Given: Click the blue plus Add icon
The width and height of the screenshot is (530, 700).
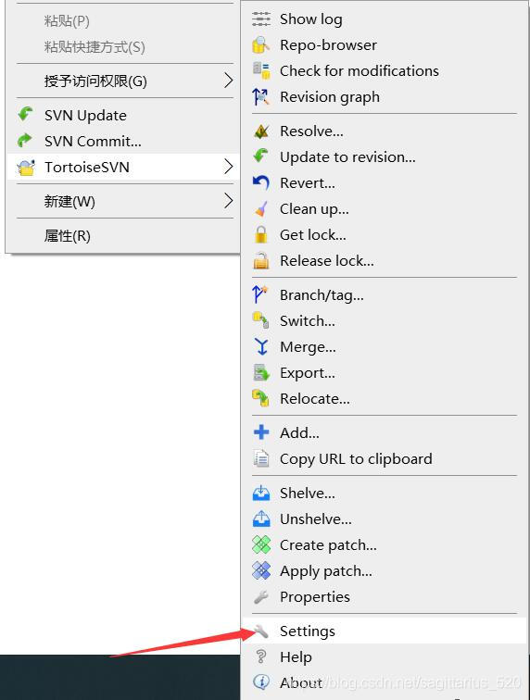Looking at the screenshot, I should pyautogui.click(x=261, y=432).
